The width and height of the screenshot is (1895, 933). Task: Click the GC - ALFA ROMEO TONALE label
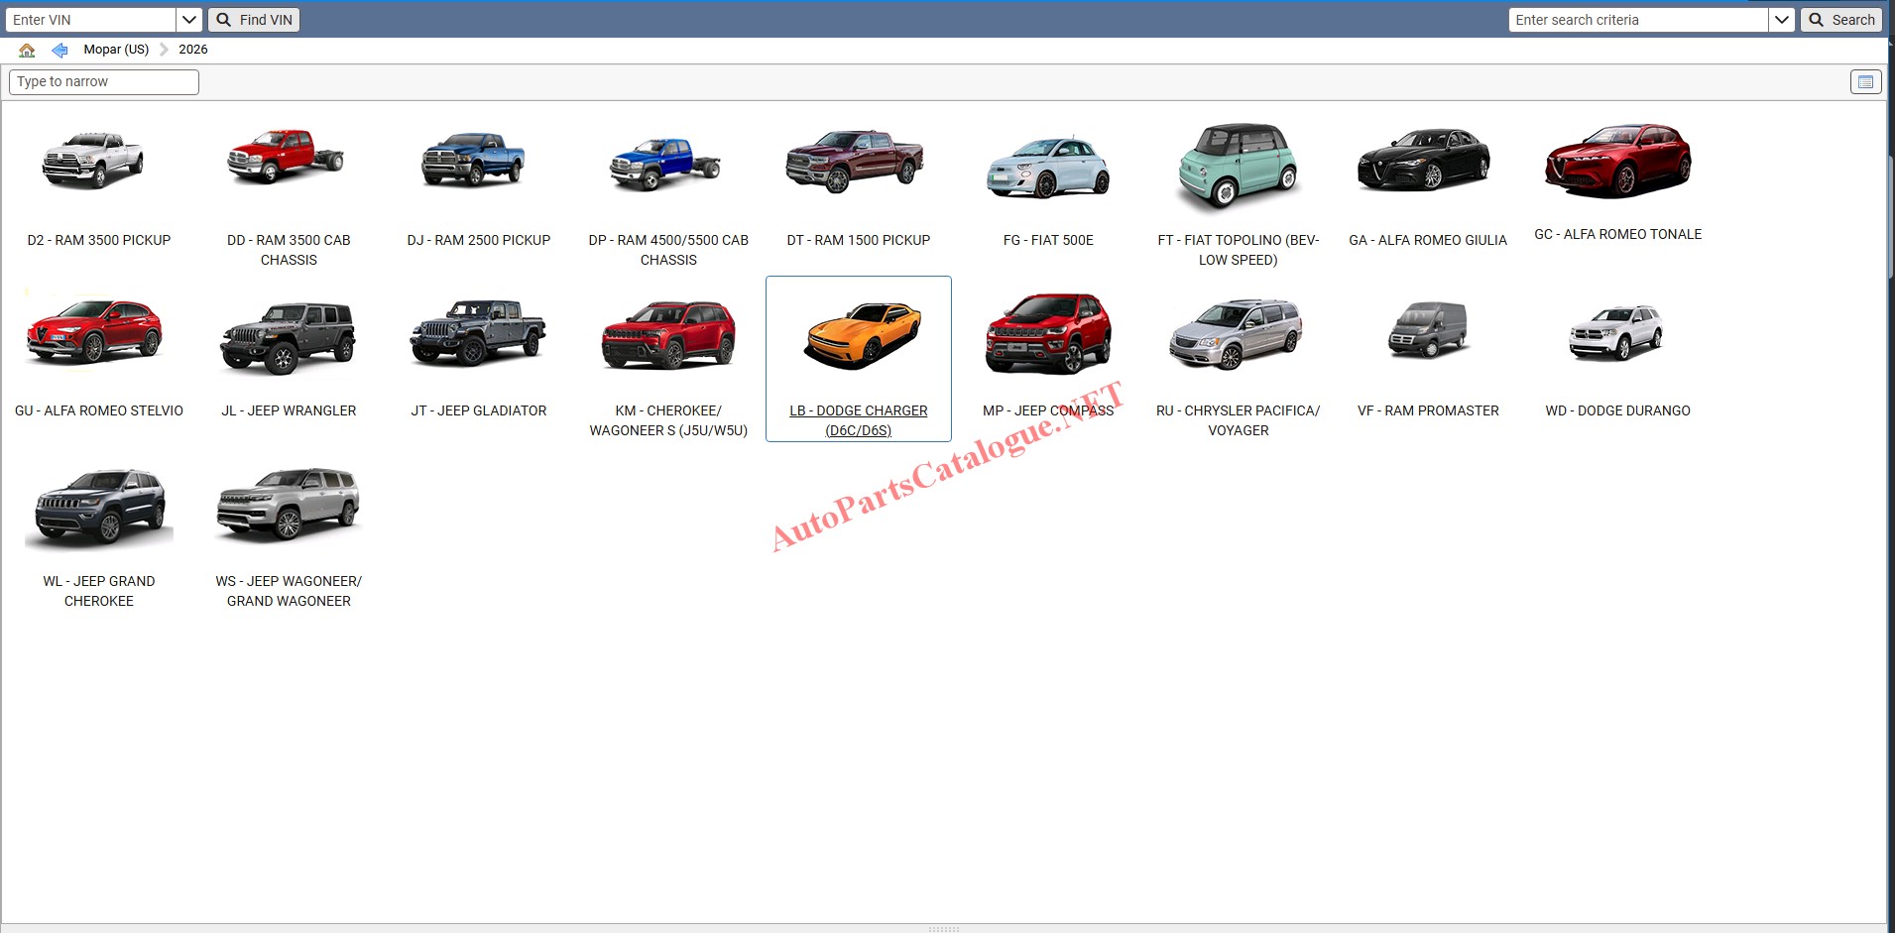pyautogui.click(x=1618, y=234)
